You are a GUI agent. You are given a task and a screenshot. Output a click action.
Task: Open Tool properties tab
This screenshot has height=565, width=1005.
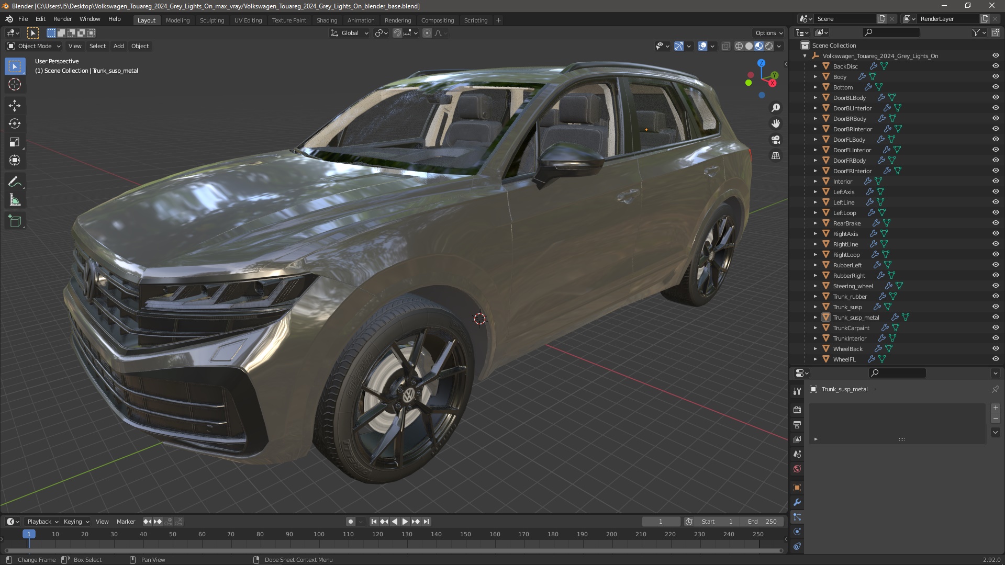797,391
